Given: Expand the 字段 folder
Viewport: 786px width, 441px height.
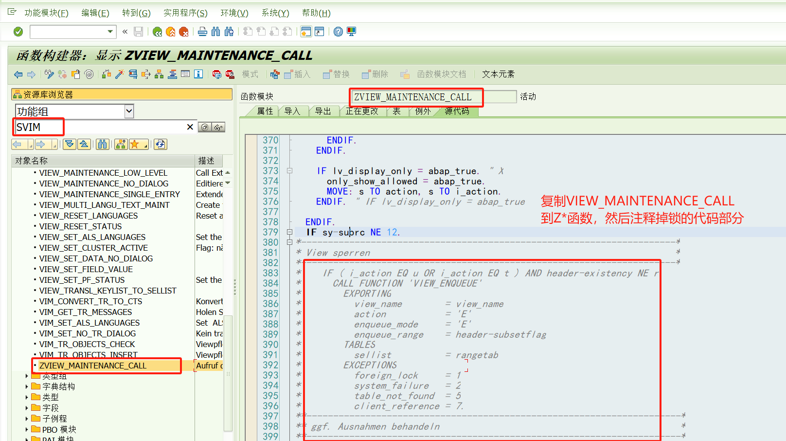Looking at the screenshot, I should 27,408.
